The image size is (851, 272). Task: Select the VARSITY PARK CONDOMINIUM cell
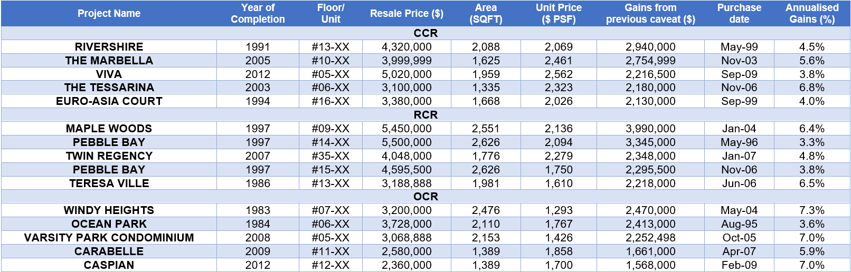[x=109, y=238]
